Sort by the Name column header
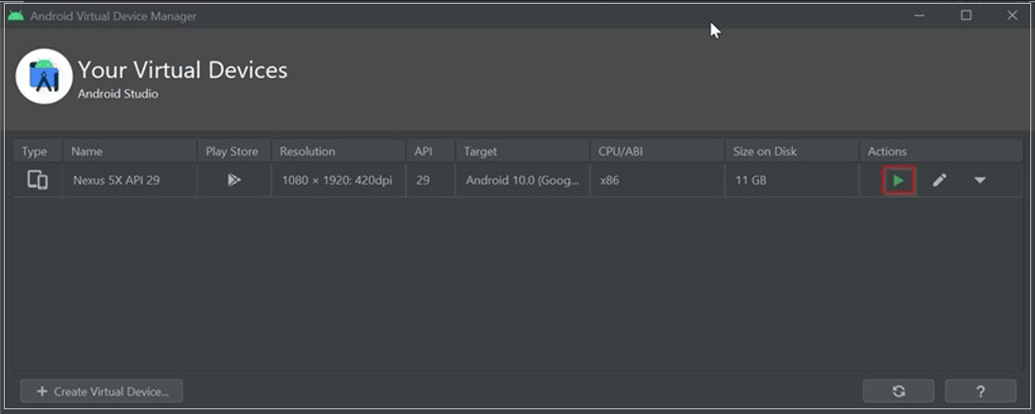This screenshot has width=1035, height=414. click(x=87, y=152)
